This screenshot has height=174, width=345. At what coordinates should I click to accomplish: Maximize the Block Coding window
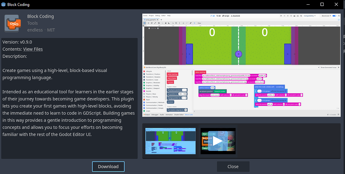click(x=322, y=4)
